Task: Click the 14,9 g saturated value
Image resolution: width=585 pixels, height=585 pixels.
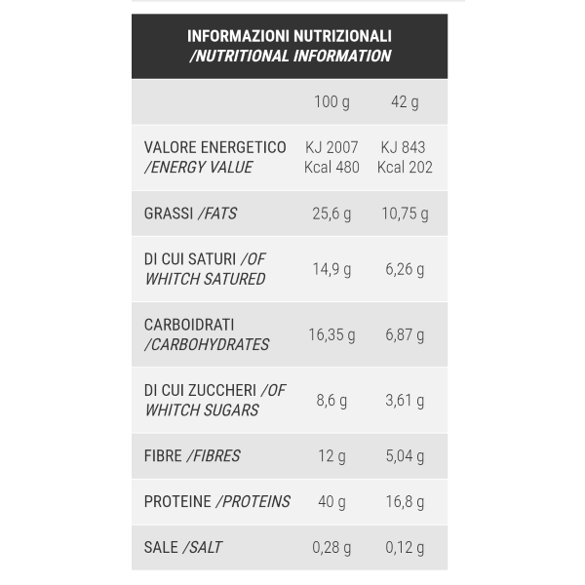Action: coord(331,269)
